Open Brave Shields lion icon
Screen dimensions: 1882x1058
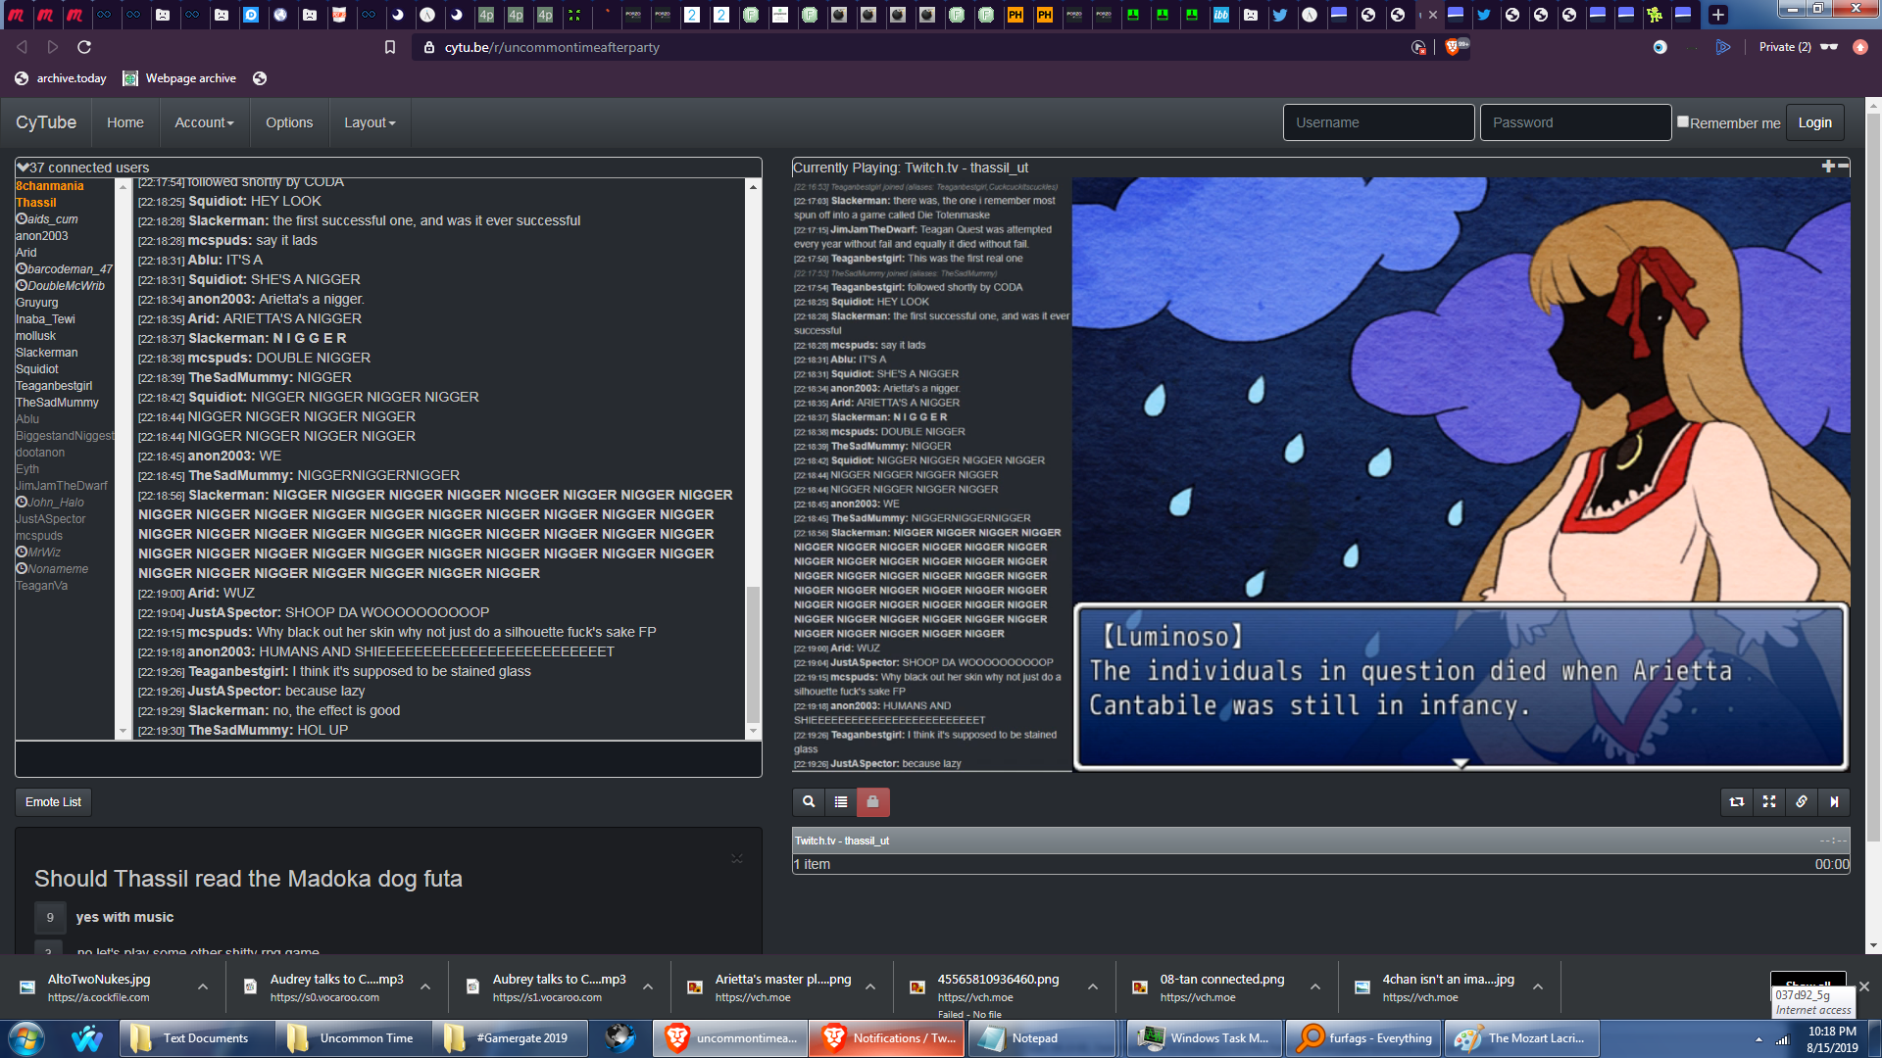[1454, 47]
